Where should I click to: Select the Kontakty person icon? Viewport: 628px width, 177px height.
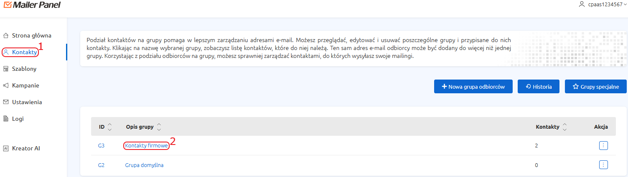tap(6, 52)
